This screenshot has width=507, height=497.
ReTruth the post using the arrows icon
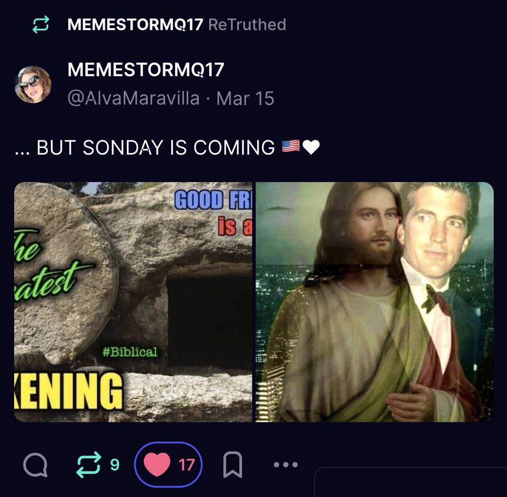coord(88,465)
